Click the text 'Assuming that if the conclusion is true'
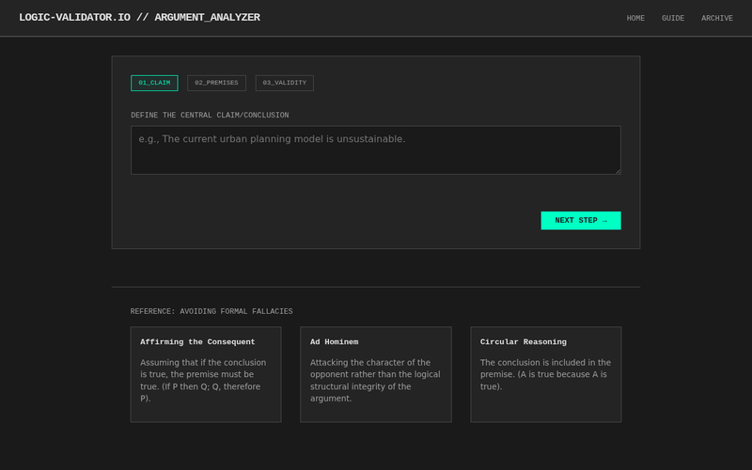752x470 pixels. coord(203,368)
